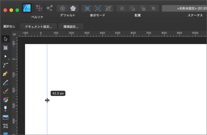Select the Move tool arrow
Viewport: 207px width, 135px height.
(5, 39)
